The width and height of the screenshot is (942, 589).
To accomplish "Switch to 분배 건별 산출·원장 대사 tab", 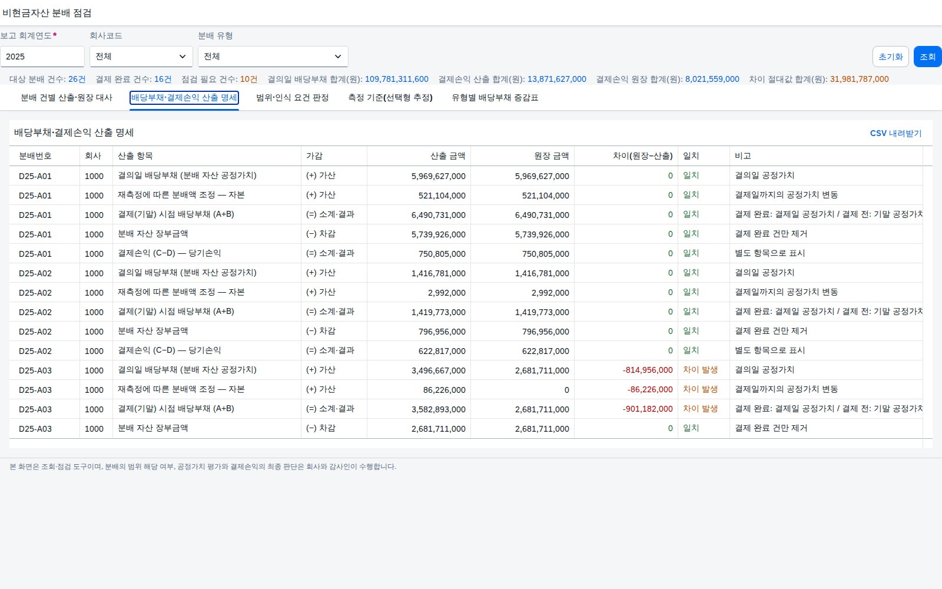I will click(67, 98).
